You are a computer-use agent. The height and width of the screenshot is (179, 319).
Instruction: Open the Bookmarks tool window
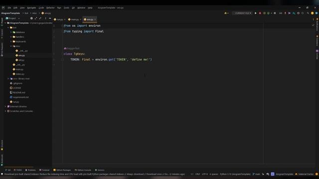(2, 160)
